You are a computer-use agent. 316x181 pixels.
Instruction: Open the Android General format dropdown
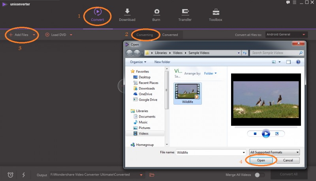[286, 35]
